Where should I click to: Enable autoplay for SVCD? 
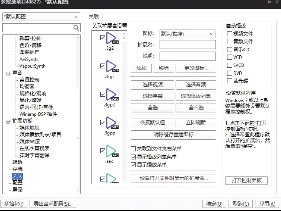pyautogui.click(x=230, y=65)
